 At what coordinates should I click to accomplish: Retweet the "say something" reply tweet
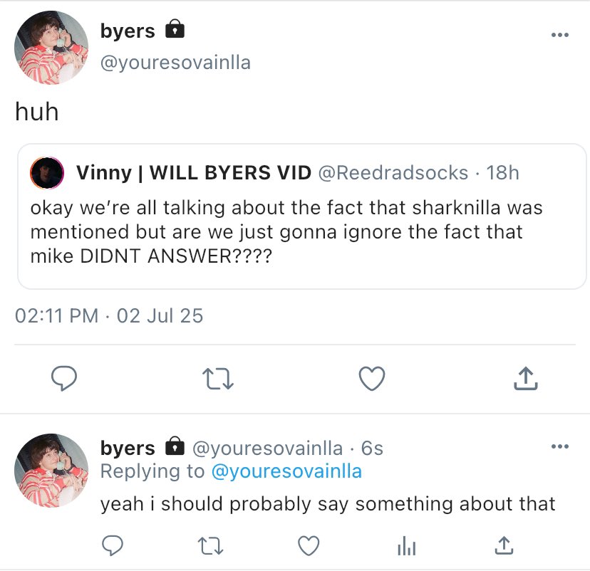point(209,546)
